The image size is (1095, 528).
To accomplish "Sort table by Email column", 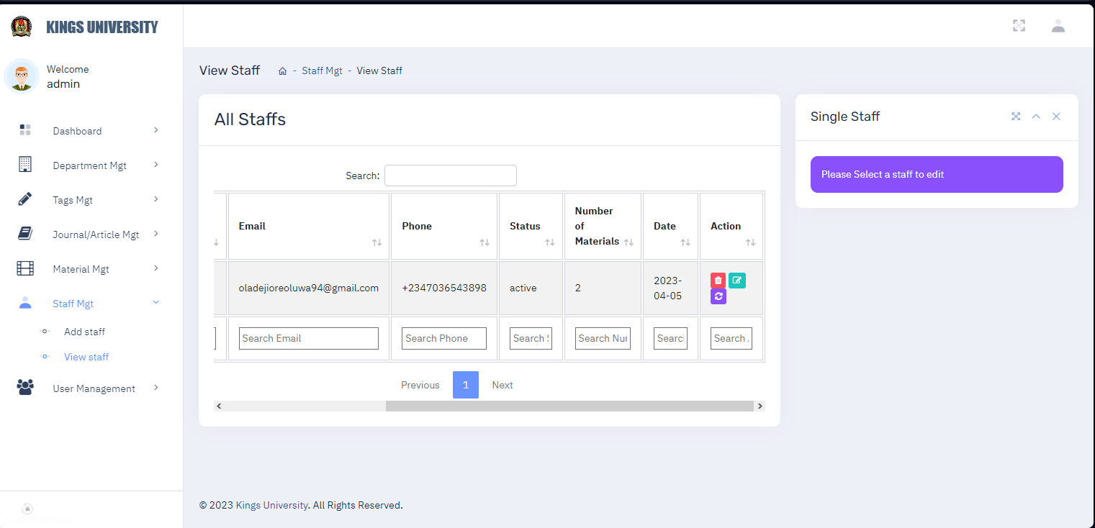I will [308, 226].
